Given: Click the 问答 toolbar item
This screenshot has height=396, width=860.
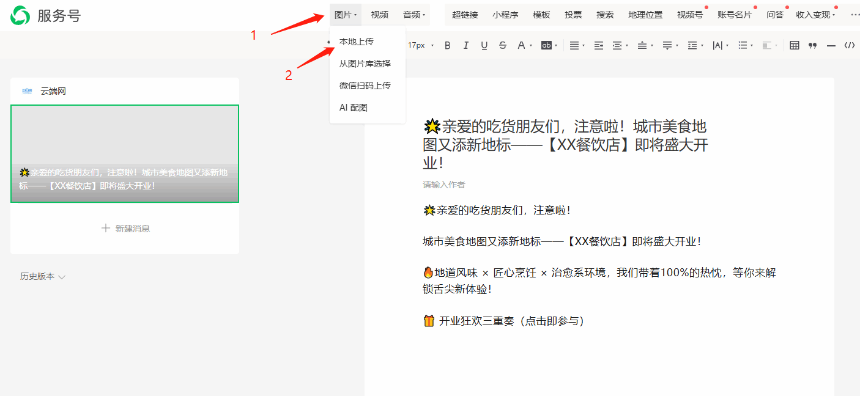Looking at the screenshot, I should click(775, 15).
